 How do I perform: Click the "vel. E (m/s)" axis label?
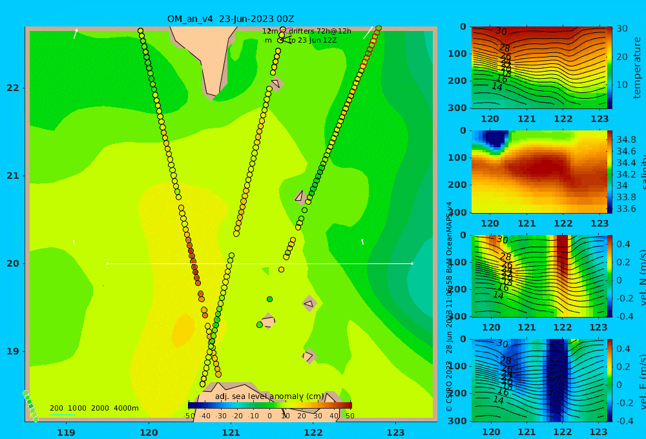point(642,382)
